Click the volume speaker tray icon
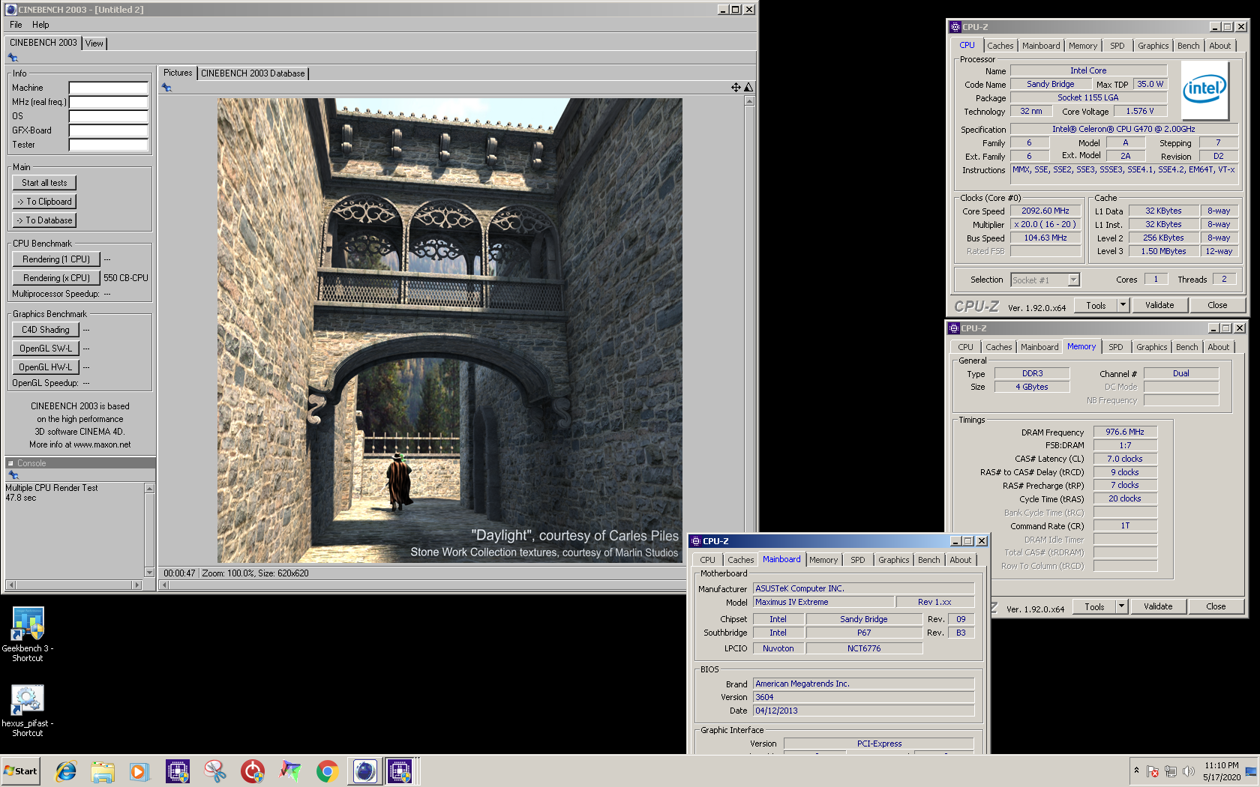 (1189, 771)
